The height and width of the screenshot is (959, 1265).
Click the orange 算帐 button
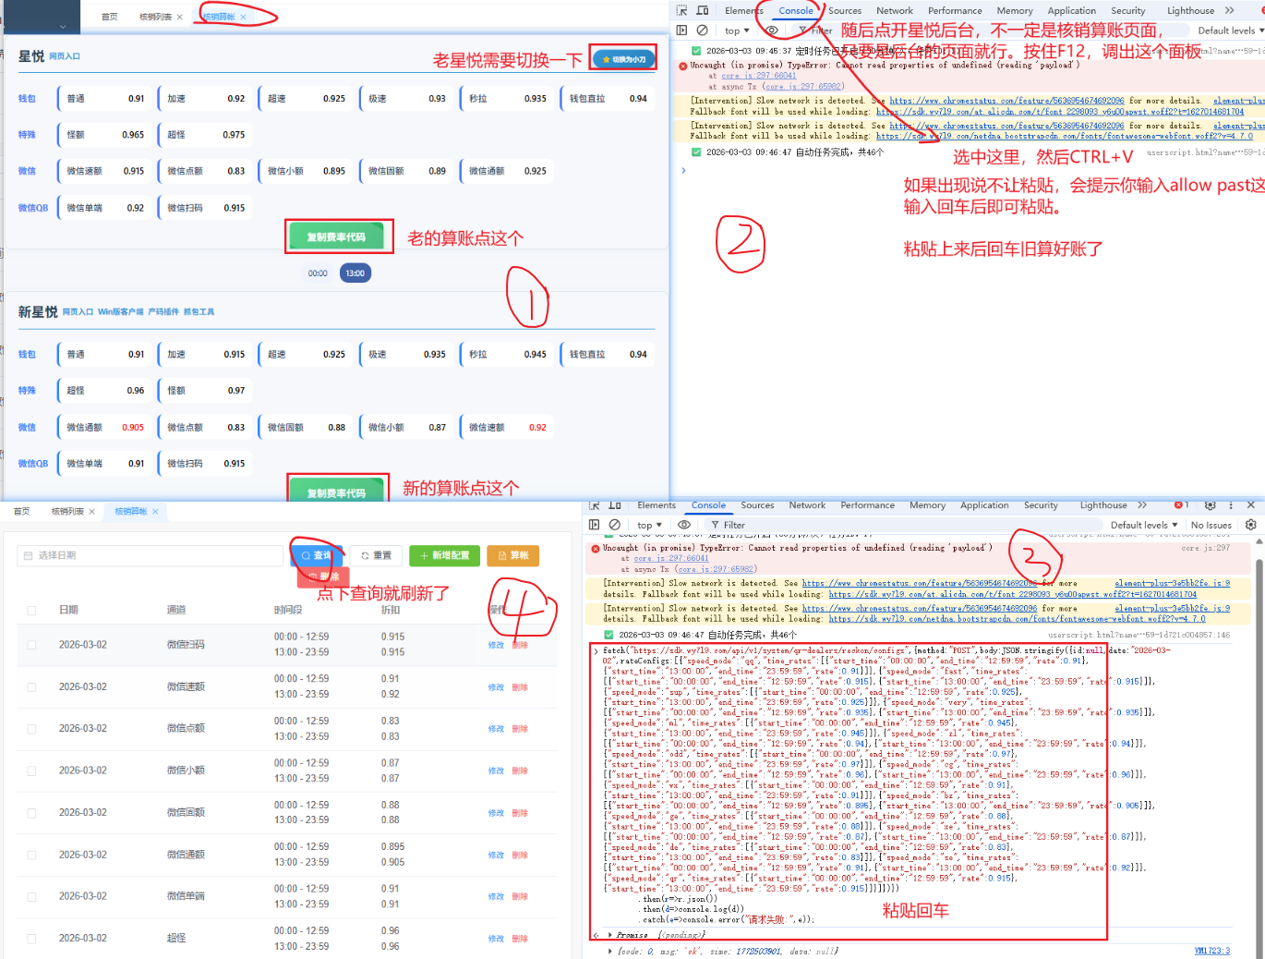click(x=512, y=555)
